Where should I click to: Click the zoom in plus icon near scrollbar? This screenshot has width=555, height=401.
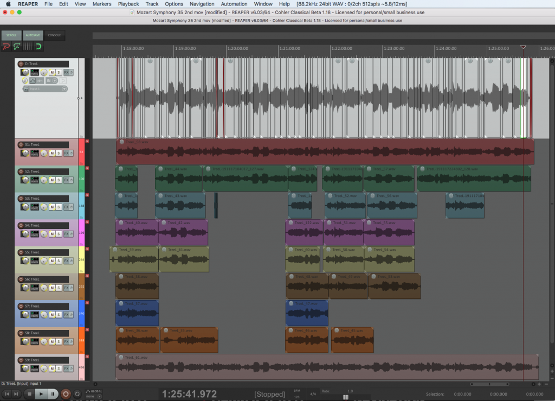point(539,384)
